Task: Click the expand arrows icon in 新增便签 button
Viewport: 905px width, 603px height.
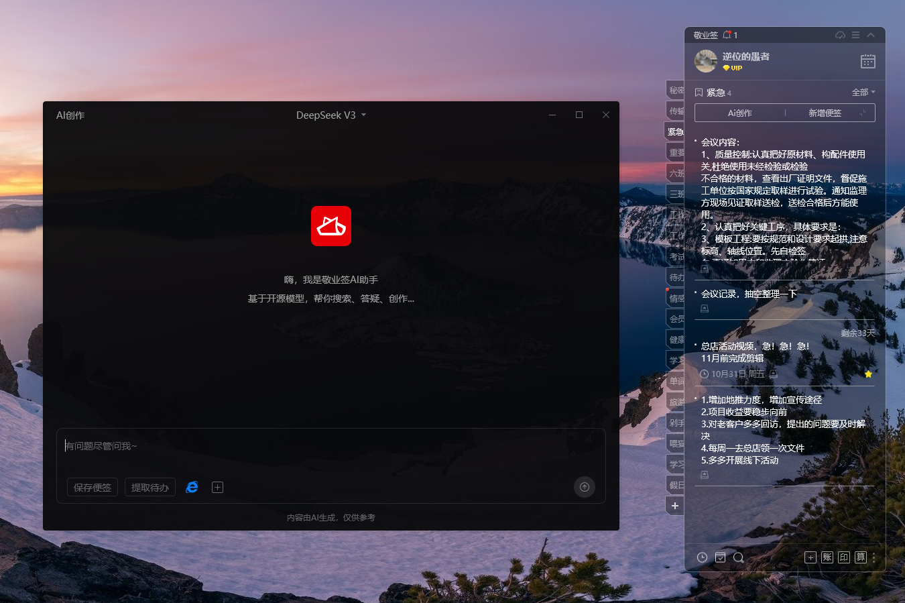Action: (863, 113)
